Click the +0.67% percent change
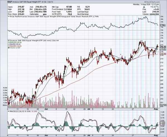 [x=154, y=7]
